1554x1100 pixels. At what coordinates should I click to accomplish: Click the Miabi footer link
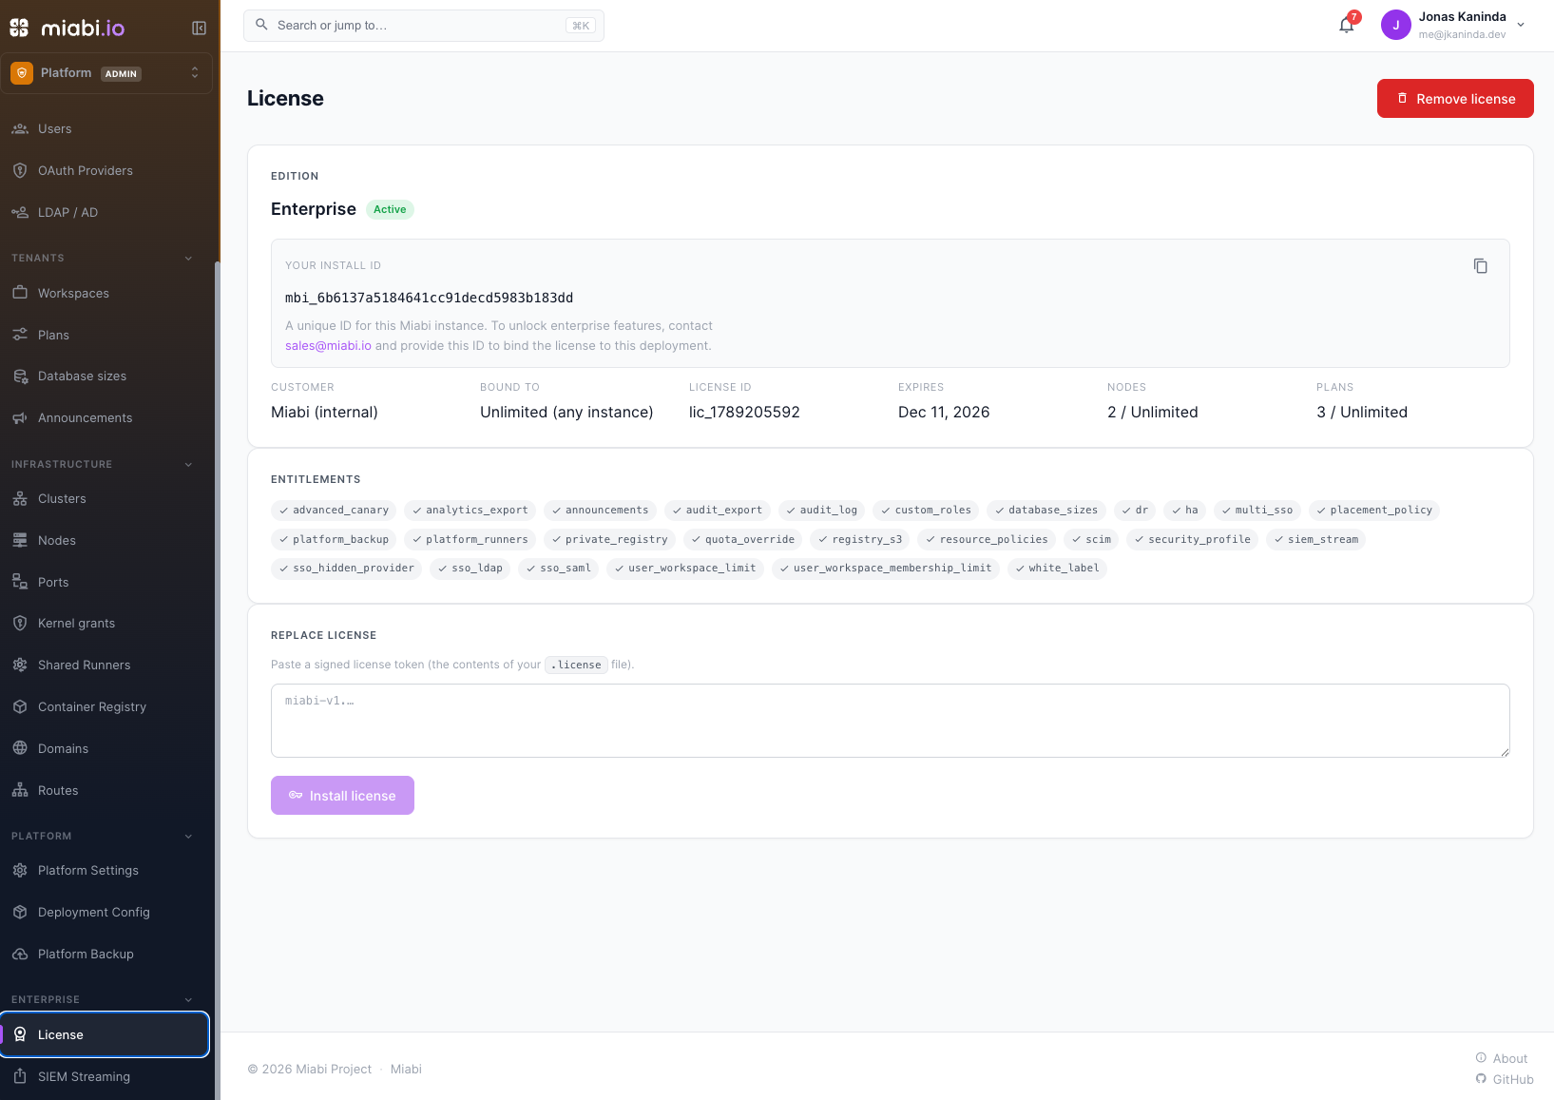click(x=406, y=1069)
